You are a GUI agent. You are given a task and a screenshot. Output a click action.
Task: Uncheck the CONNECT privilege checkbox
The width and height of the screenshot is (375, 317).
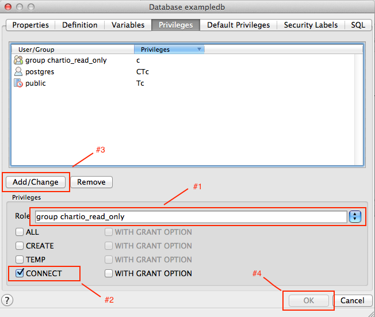pos(20,273)
